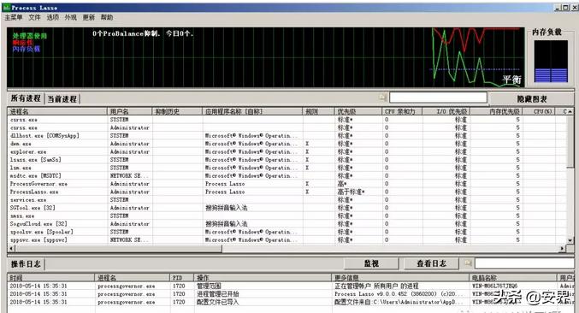Screen dimensions: 579x313
Task: Focus the process search input field
Action: (438, 97)
